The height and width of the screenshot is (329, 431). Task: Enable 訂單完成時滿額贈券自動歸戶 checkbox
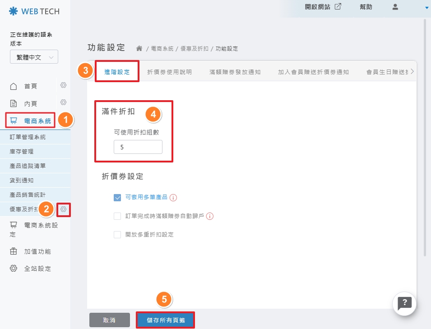[x=117, y=216]
